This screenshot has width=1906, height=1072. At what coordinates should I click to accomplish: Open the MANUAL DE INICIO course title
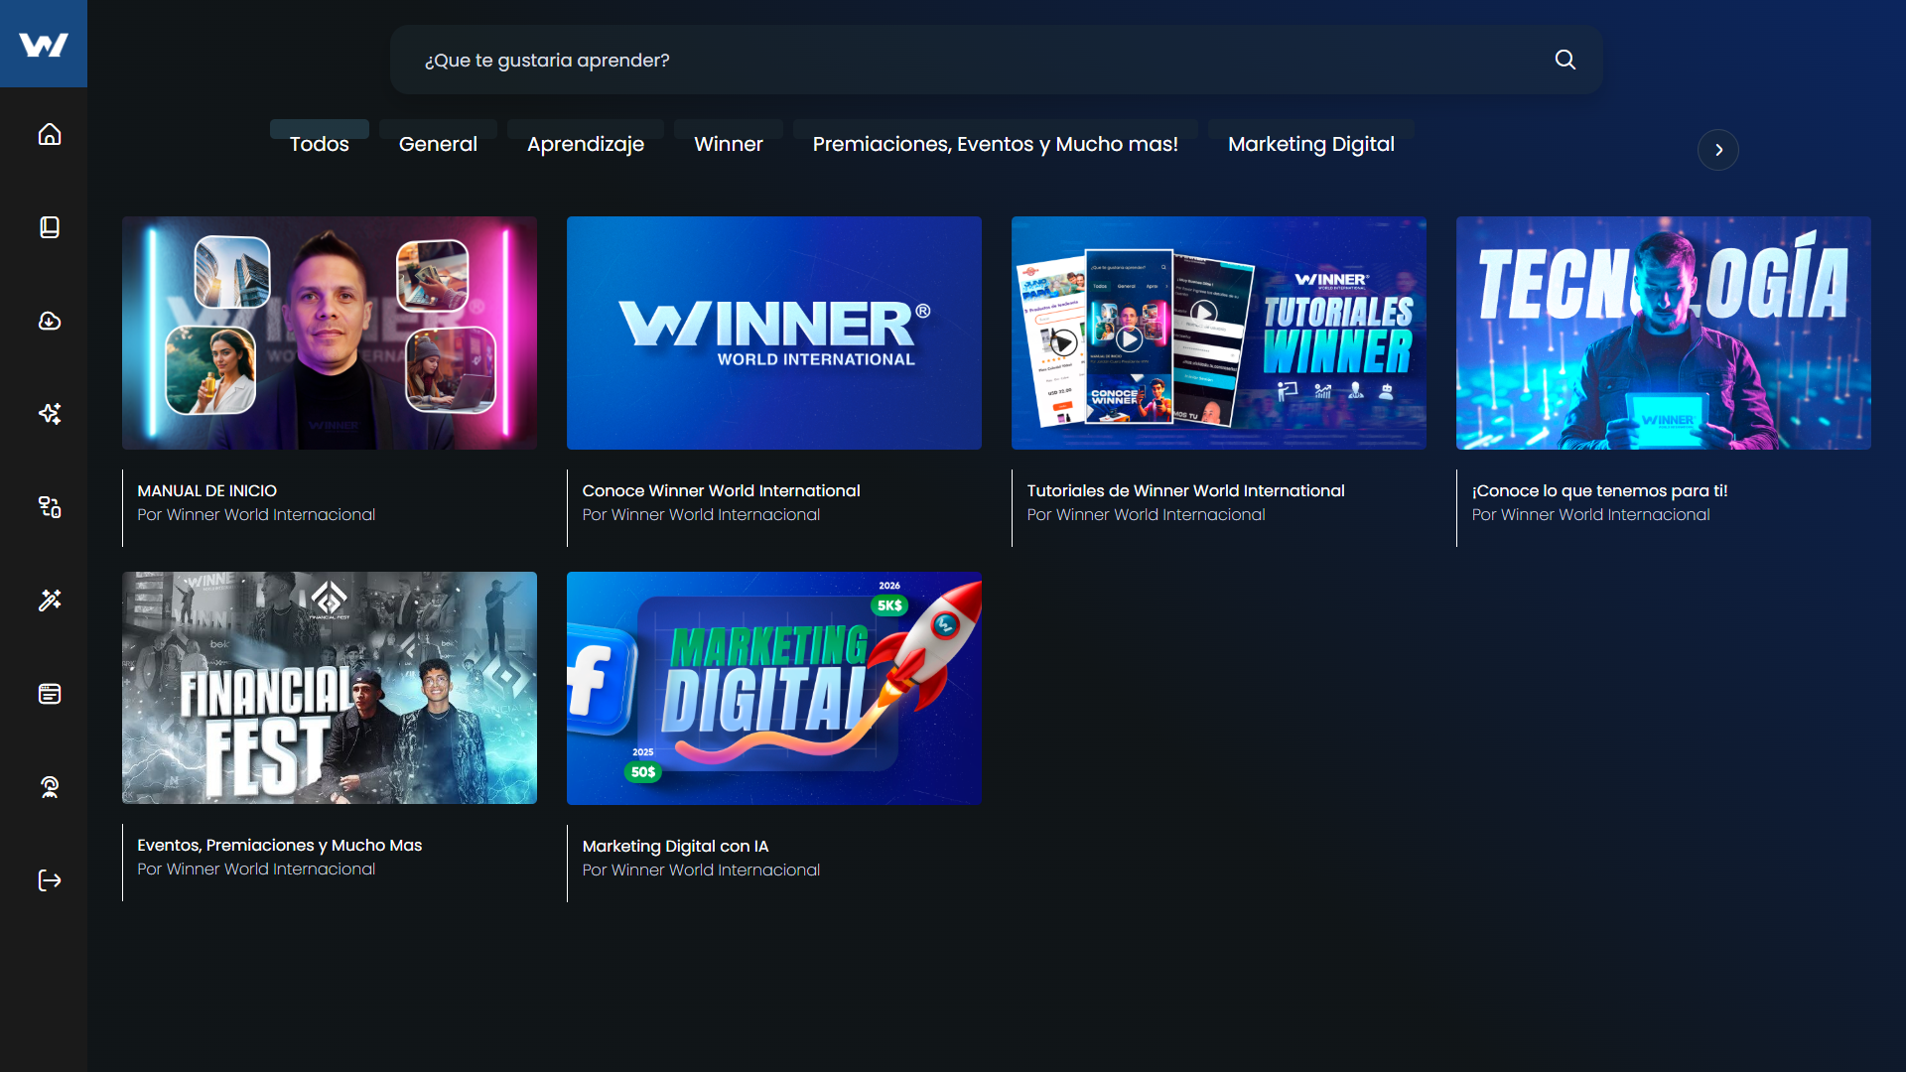(206, 490)
